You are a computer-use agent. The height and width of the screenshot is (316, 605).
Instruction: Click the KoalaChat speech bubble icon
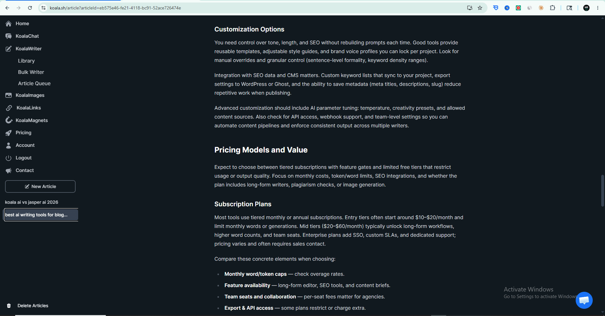[9, 36]
